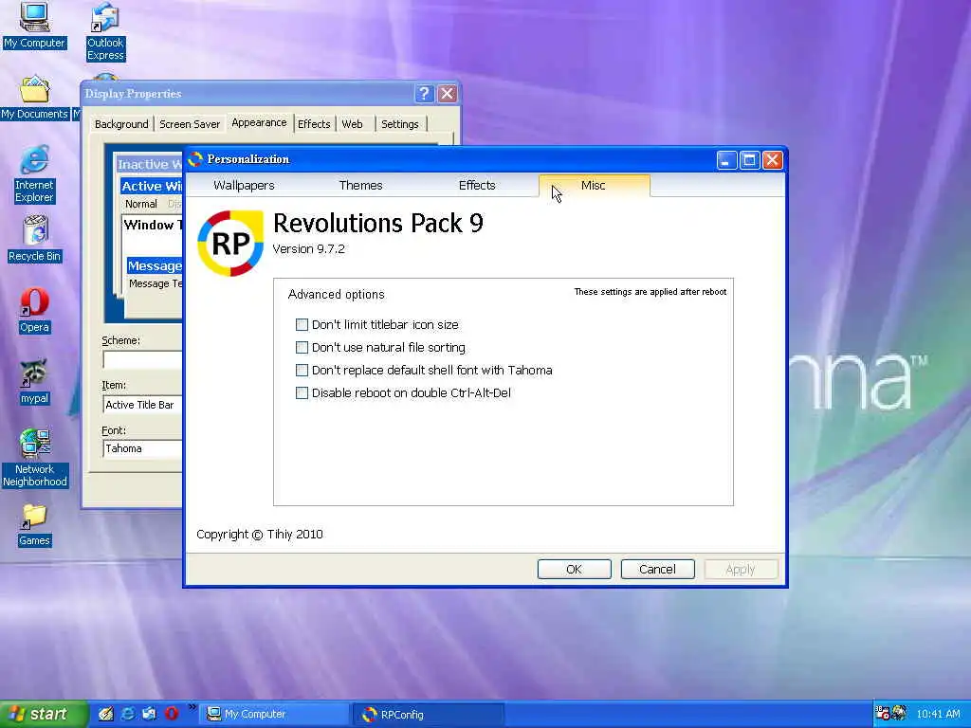Viewport: 971px width, 728px height.
Task: Click Normal menu item in preview
Action: click(141, 204)
